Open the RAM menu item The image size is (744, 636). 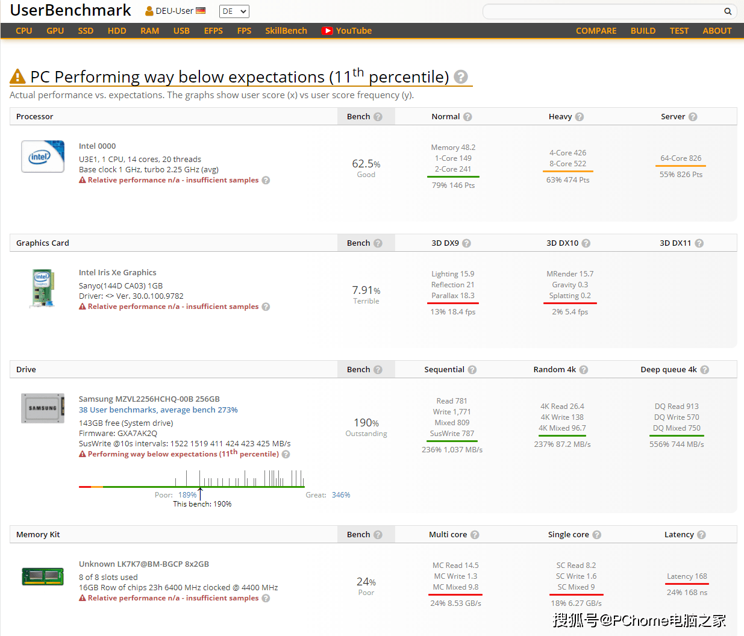tap(150, 31)
